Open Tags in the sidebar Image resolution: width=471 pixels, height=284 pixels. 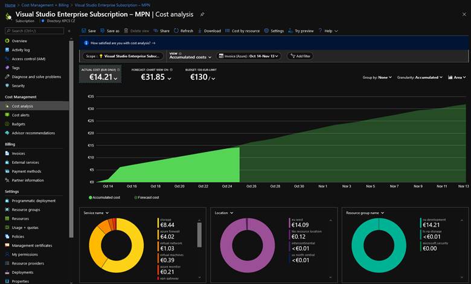point(15,68)
